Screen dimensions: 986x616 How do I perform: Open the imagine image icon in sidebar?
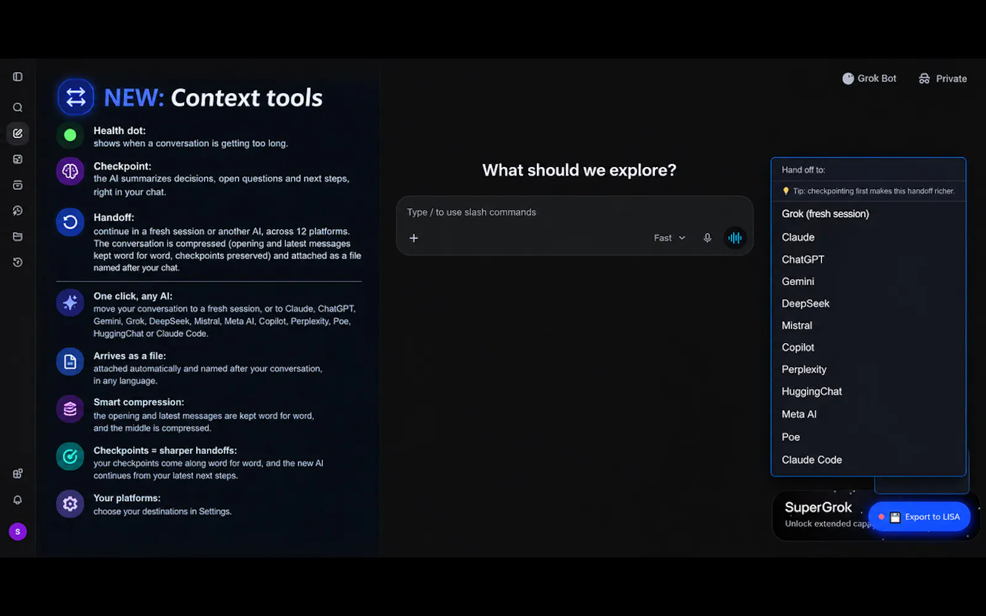click(18, 160)
